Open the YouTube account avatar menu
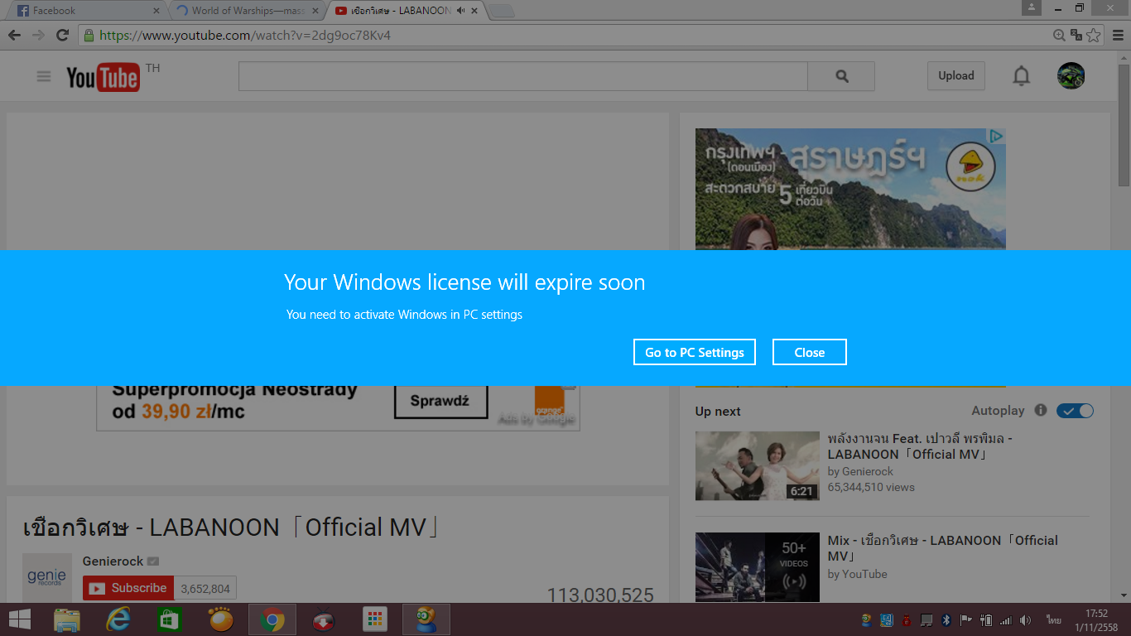 (1071, 76)
